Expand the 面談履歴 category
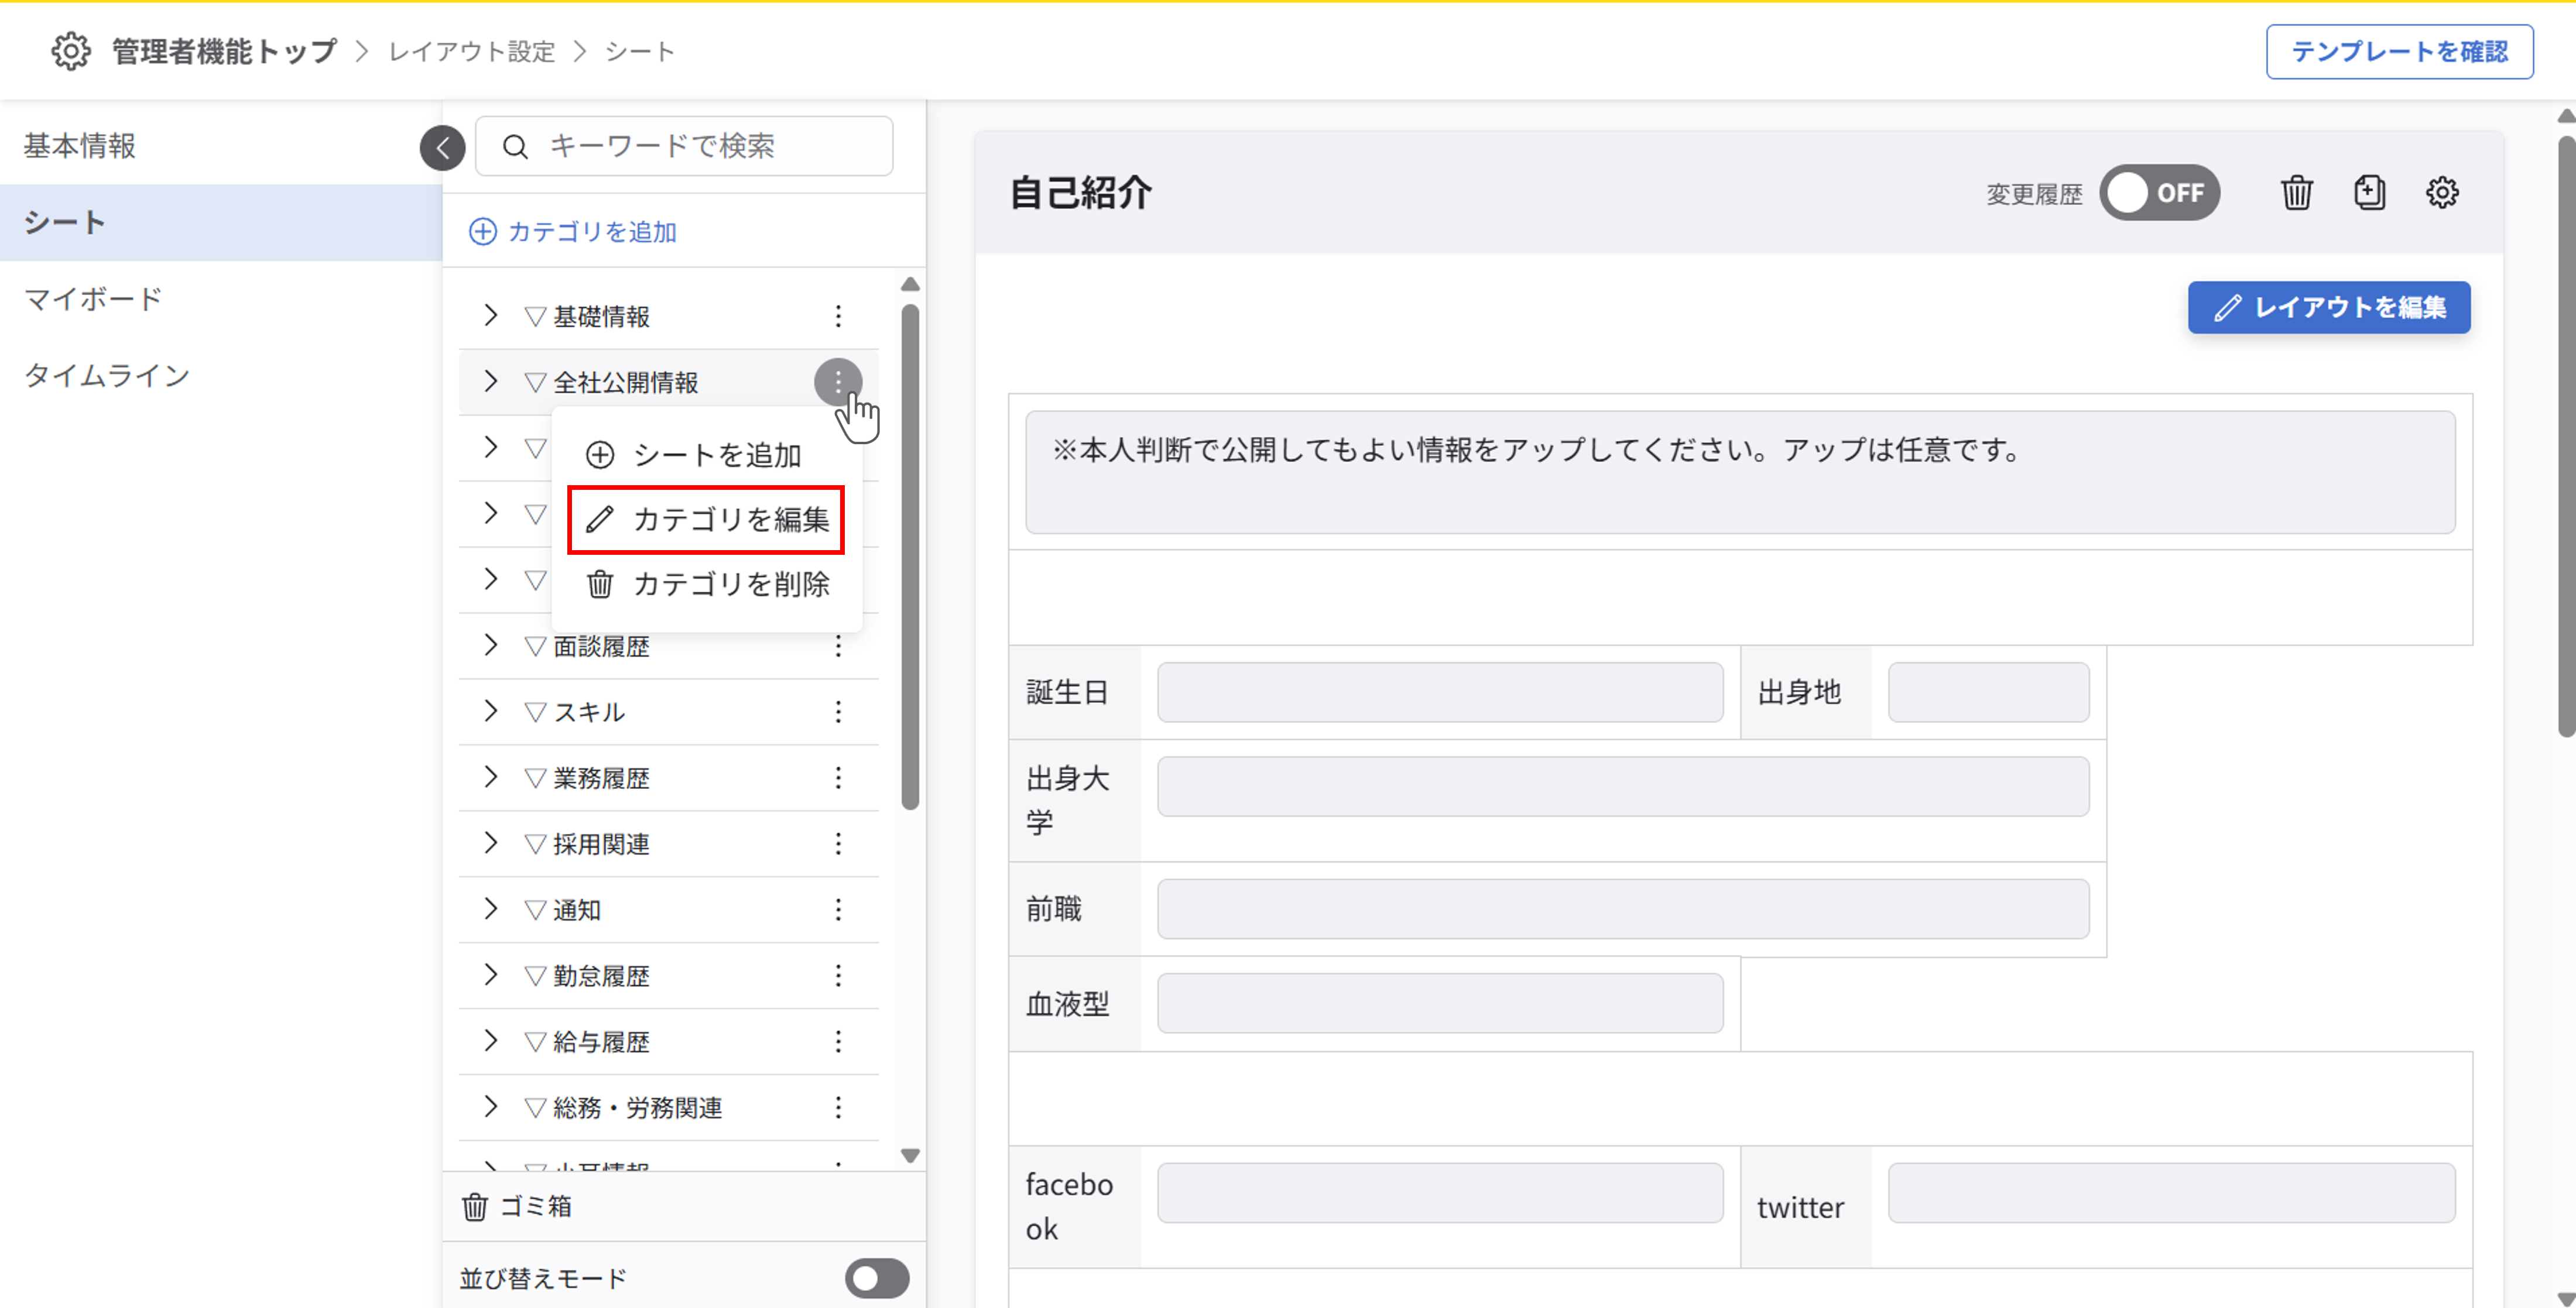This screenshot has height=1308, width=2576. [490, 646]
